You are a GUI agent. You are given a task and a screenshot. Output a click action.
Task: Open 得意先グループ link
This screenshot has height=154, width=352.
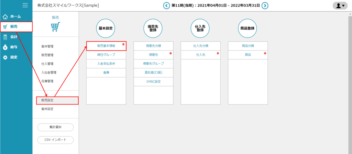[153, 64]
